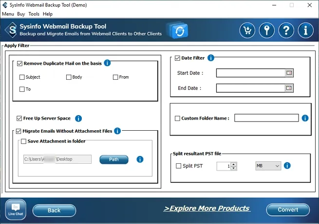Click the End Date input field
The image size is (319, 224).
click(x=251, y=88)
